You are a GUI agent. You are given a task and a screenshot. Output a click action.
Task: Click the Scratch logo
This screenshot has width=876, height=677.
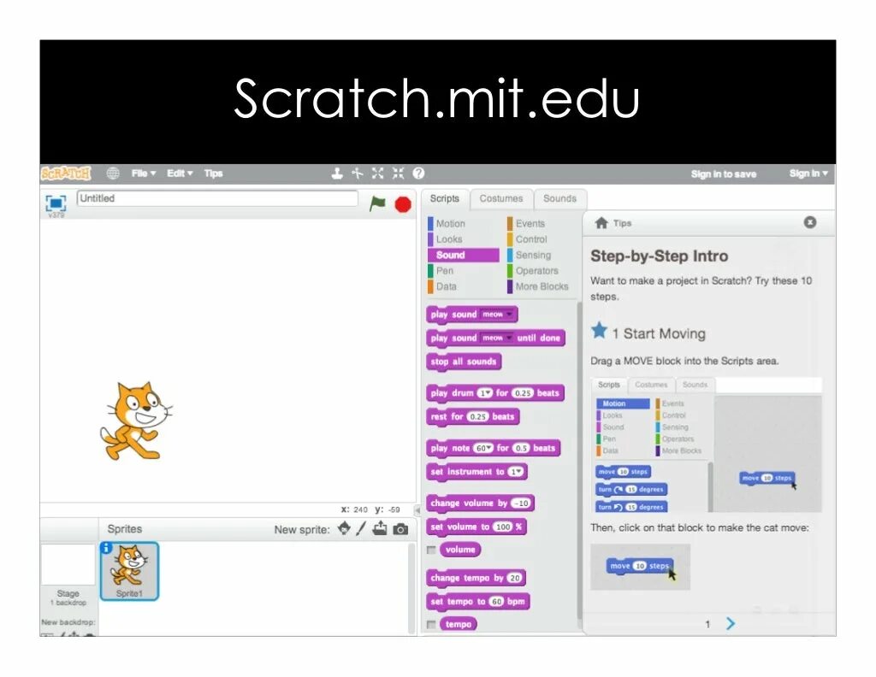click(x=66, y=174)
